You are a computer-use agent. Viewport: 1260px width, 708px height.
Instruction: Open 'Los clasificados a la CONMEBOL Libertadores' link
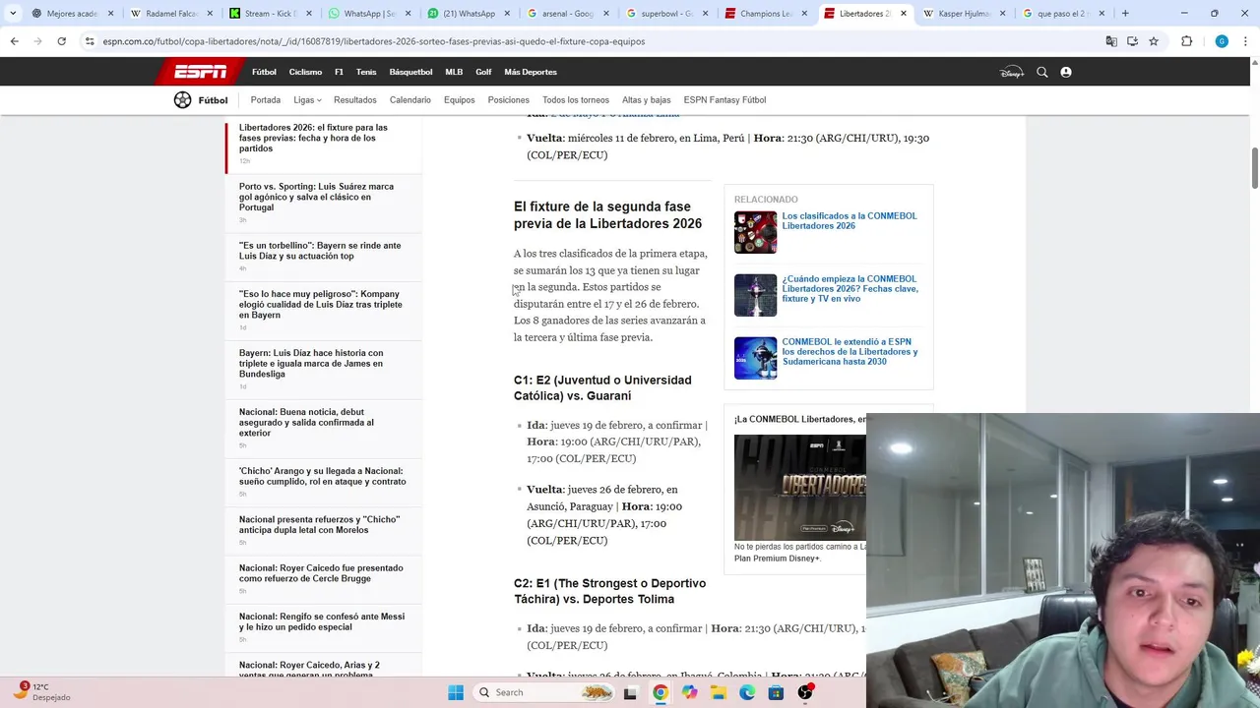pos(850,220)
